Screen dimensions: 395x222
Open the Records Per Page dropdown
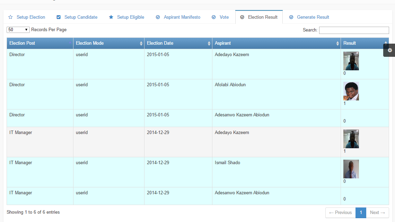18,30
